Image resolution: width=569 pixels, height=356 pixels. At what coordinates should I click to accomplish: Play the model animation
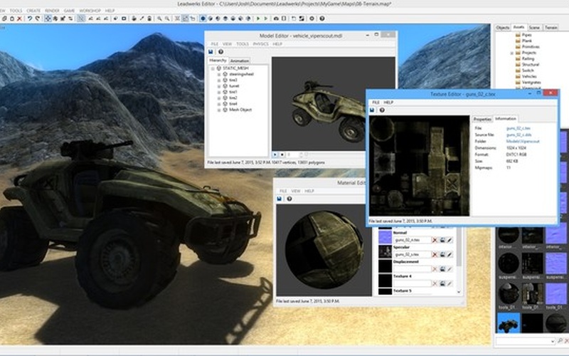click(275, 154)
